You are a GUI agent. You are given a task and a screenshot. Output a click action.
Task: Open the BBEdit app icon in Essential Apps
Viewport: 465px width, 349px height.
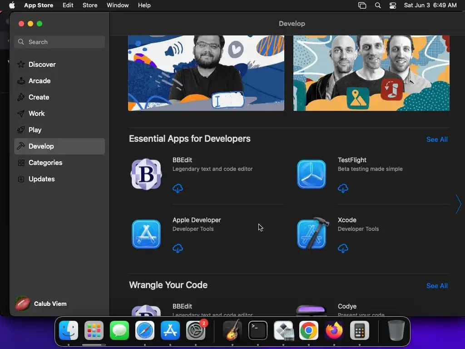[x=146, y=174]
